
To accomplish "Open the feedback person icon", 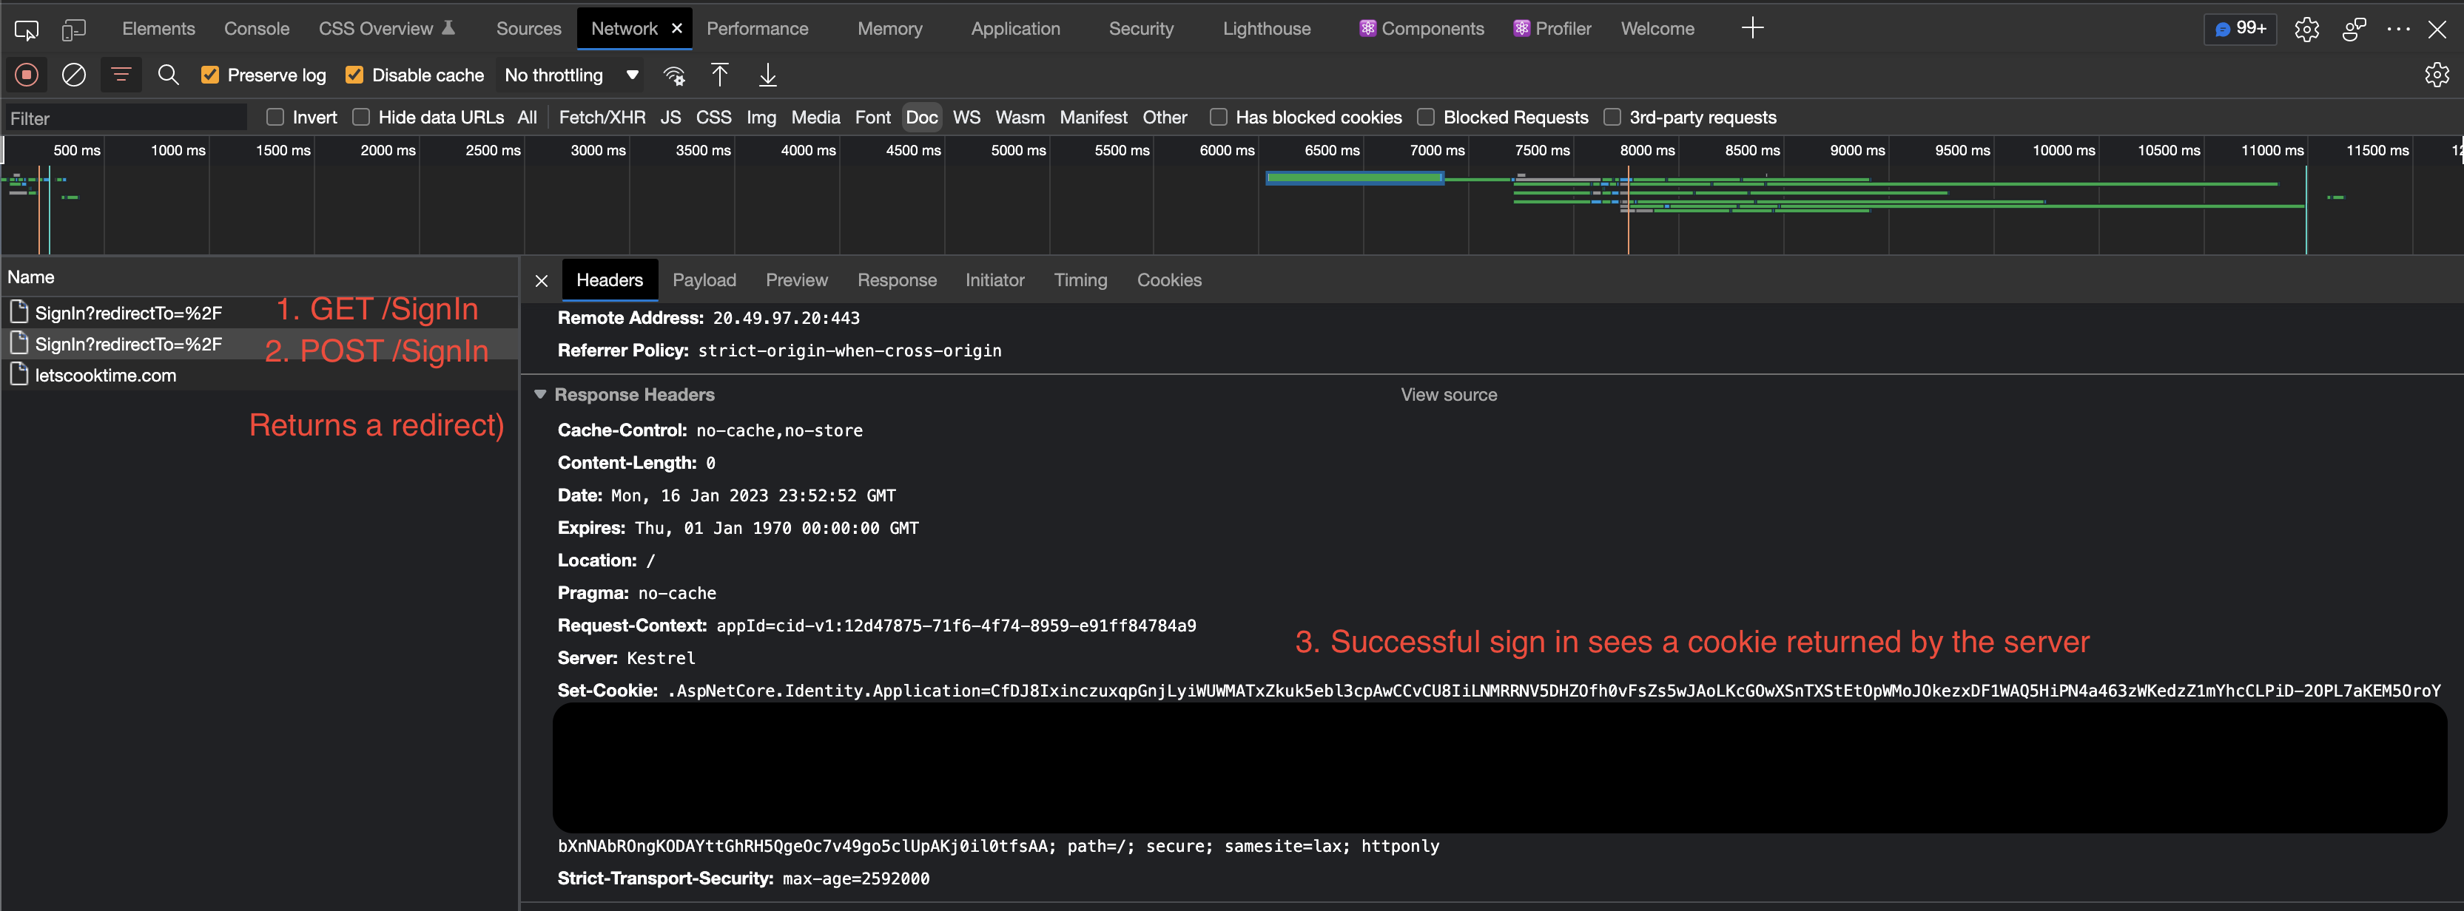I will (x=2354, y=30).
